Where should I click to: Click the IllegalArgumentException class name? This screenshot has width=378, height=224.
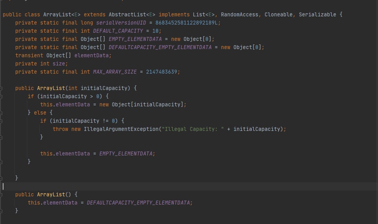click(121, 129)
